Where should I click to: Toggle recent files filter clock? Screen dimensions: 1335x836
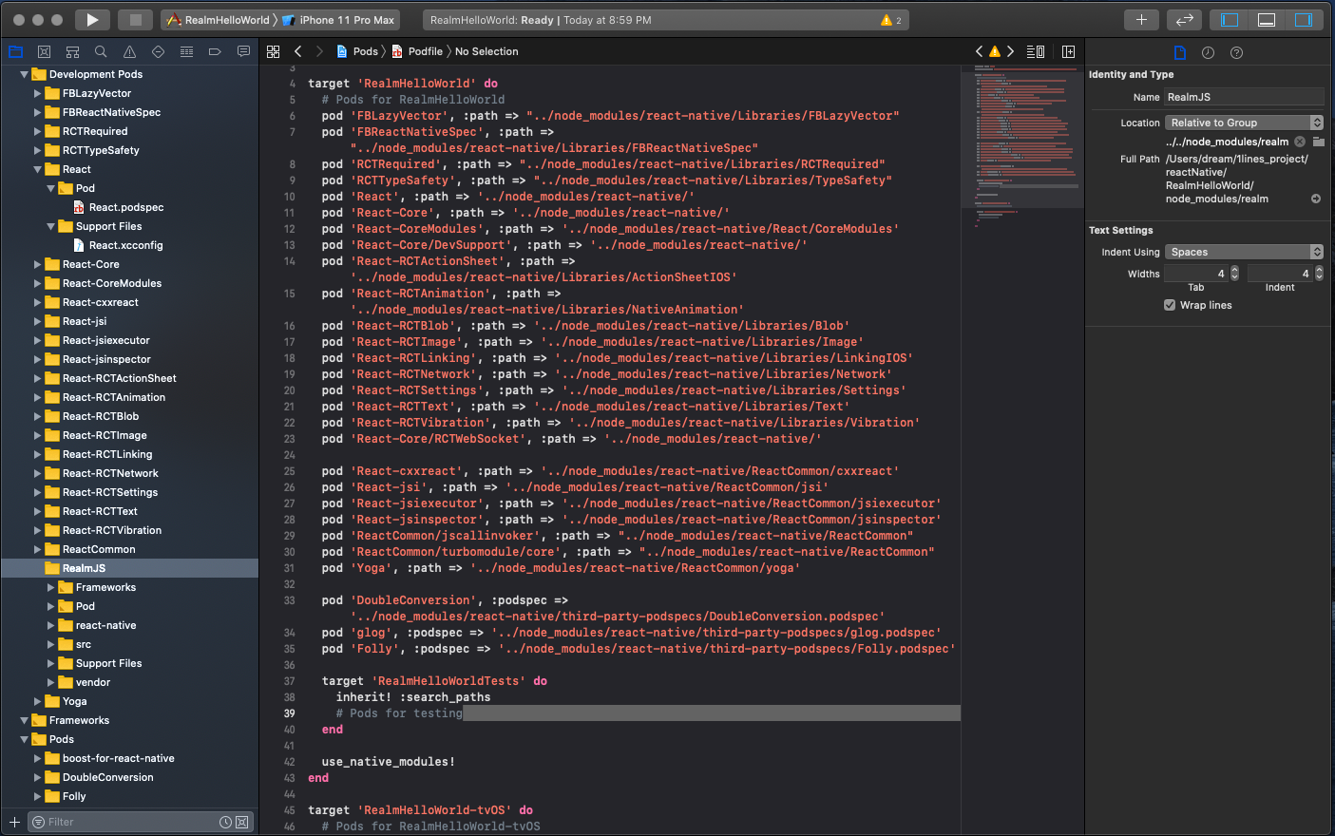pyautogui.click(x=225, y=822)
